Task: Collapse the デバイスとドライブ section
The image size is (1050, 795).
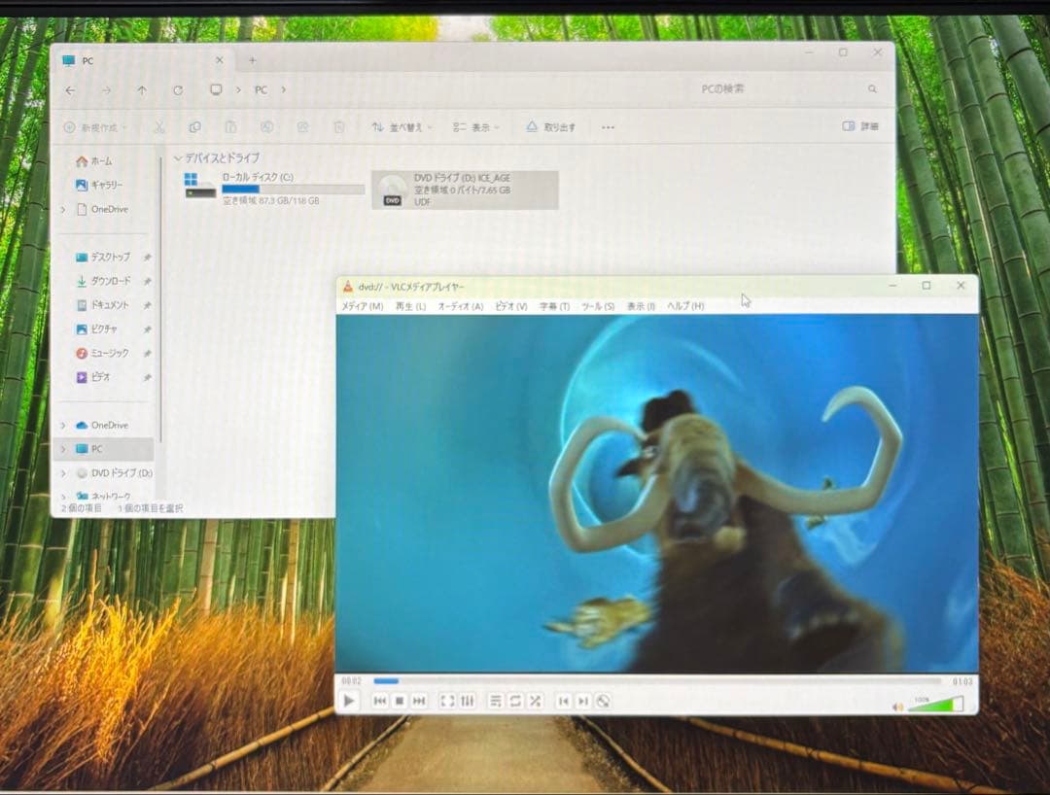Action: (x=176, y=157)
